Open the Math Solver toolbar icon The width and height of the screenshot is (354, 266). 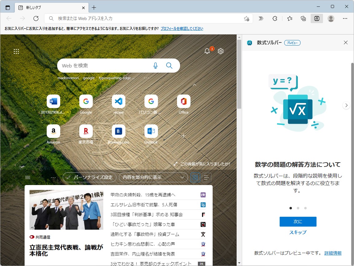click(317, 18)
